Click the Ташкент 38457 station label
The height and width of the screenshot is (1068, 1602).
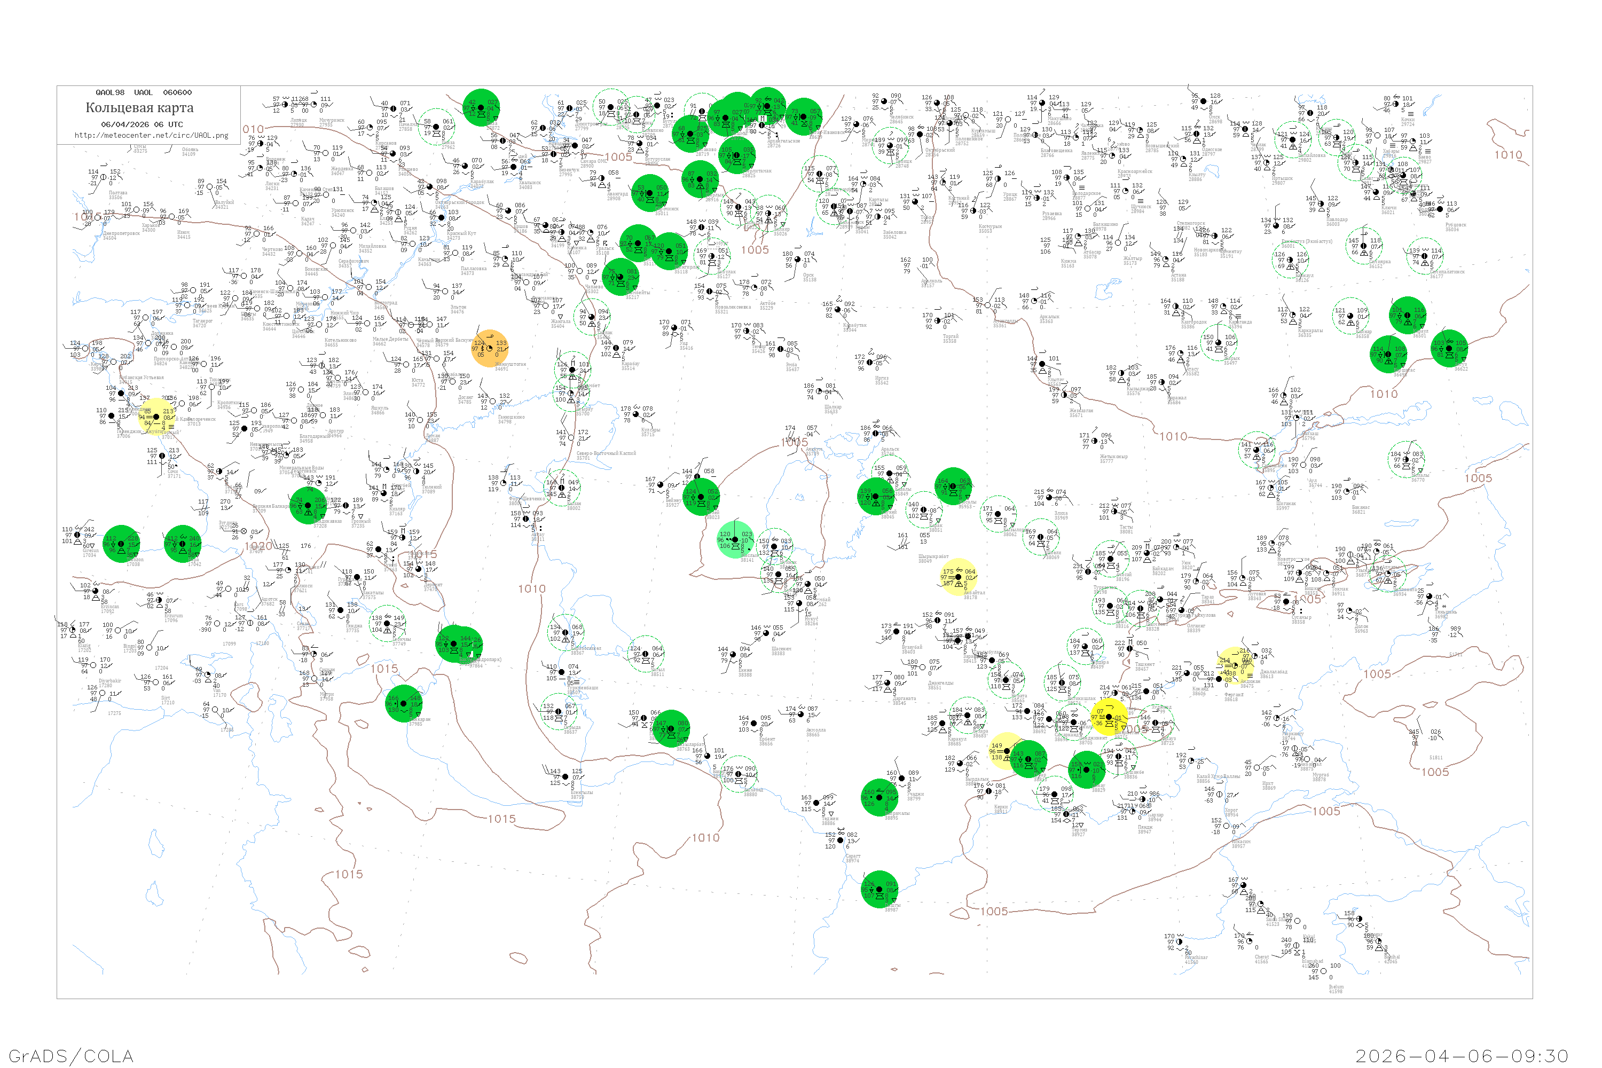(1144, 666)
